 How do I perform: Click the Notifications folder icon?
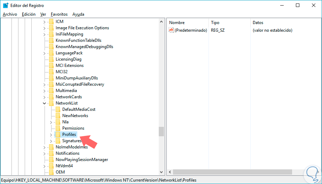51,153
